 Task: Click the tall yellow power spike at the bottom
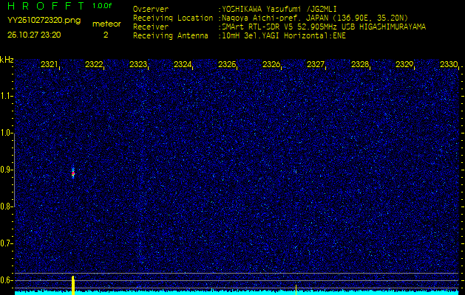click(x=73, y=284)
